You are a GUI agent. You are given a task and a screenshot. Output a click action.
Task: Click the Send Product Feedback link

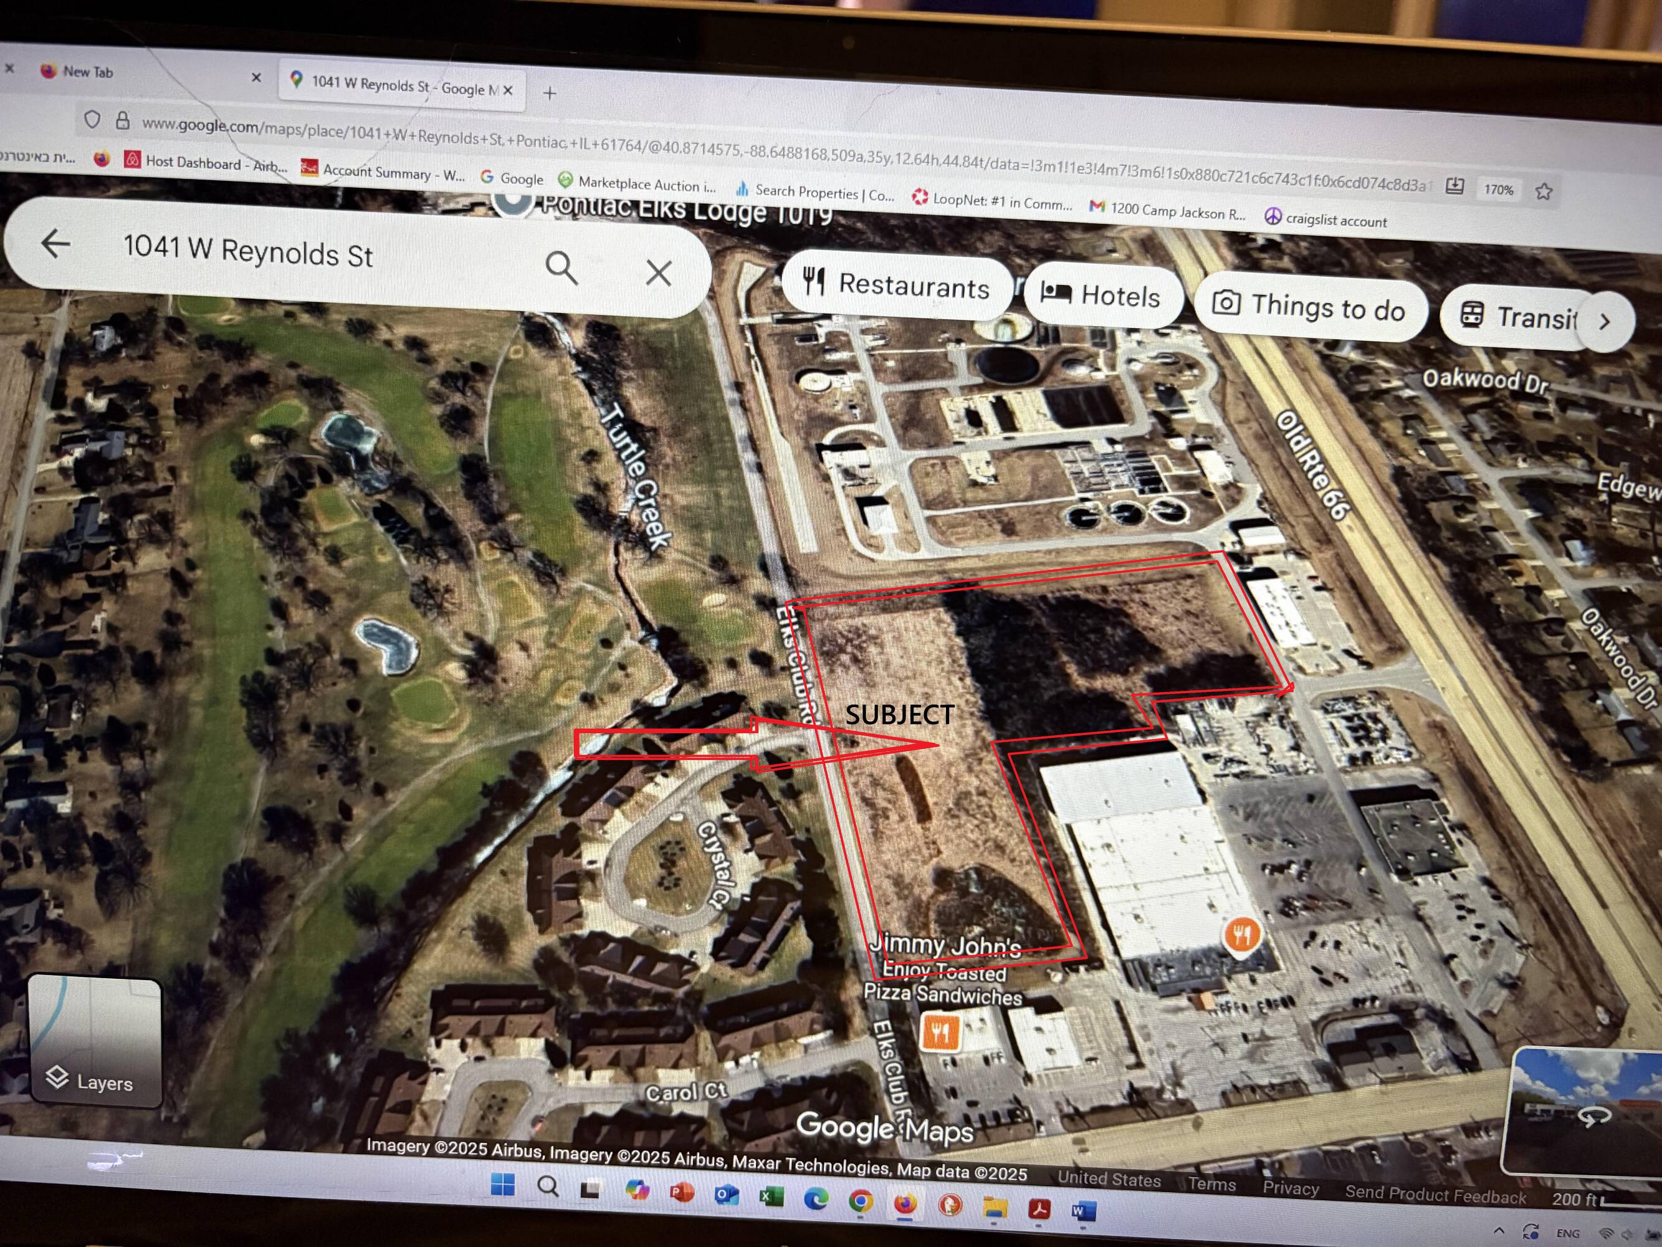tap(1435, 1195)
